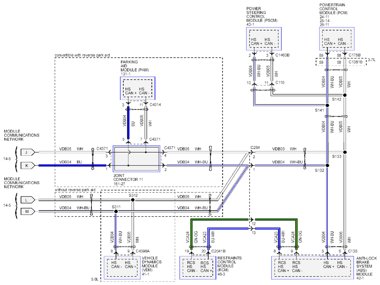Image resolution: width=380 pixels, height=285 pixels.
Task: Click the C1381B connector label
Action: click(x=356, y=62)
